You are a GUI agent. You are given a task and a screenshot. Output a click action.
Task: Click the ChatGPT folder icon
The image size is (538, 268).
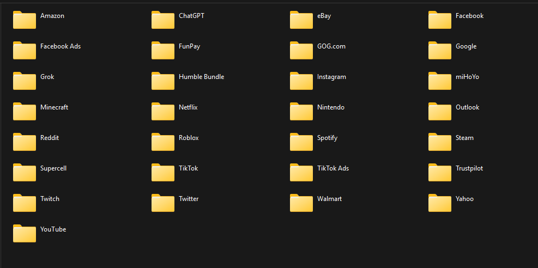pos(163,20)
